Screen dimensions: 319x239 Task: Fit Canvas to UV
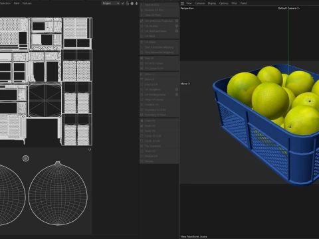coord(159,68)
